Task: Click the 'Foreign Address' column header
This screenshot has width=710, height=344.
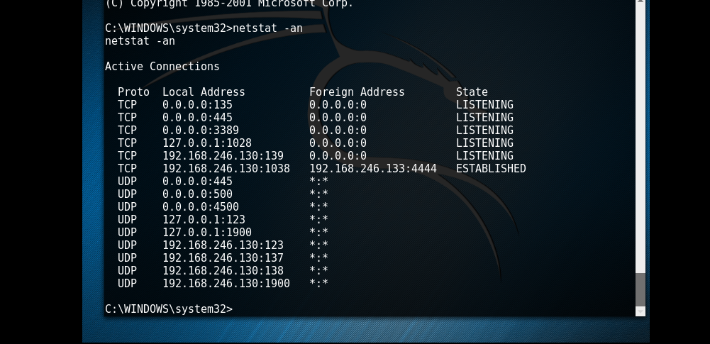Action: 357,92
